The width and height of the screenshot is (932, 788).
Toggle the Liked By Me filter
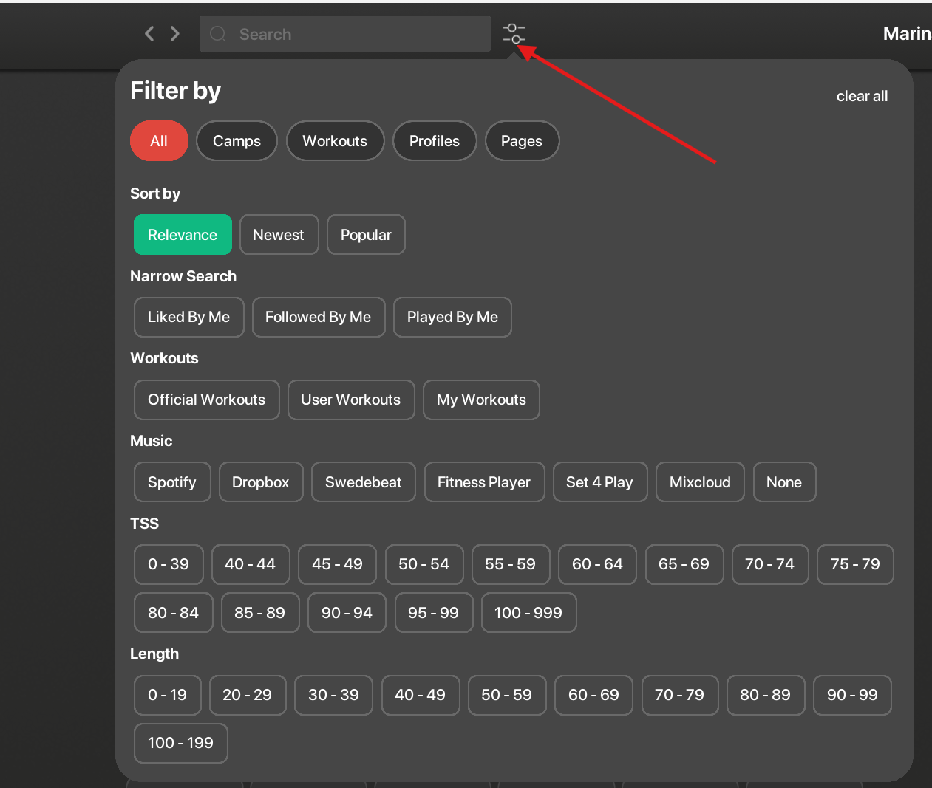tap(188, 317)
